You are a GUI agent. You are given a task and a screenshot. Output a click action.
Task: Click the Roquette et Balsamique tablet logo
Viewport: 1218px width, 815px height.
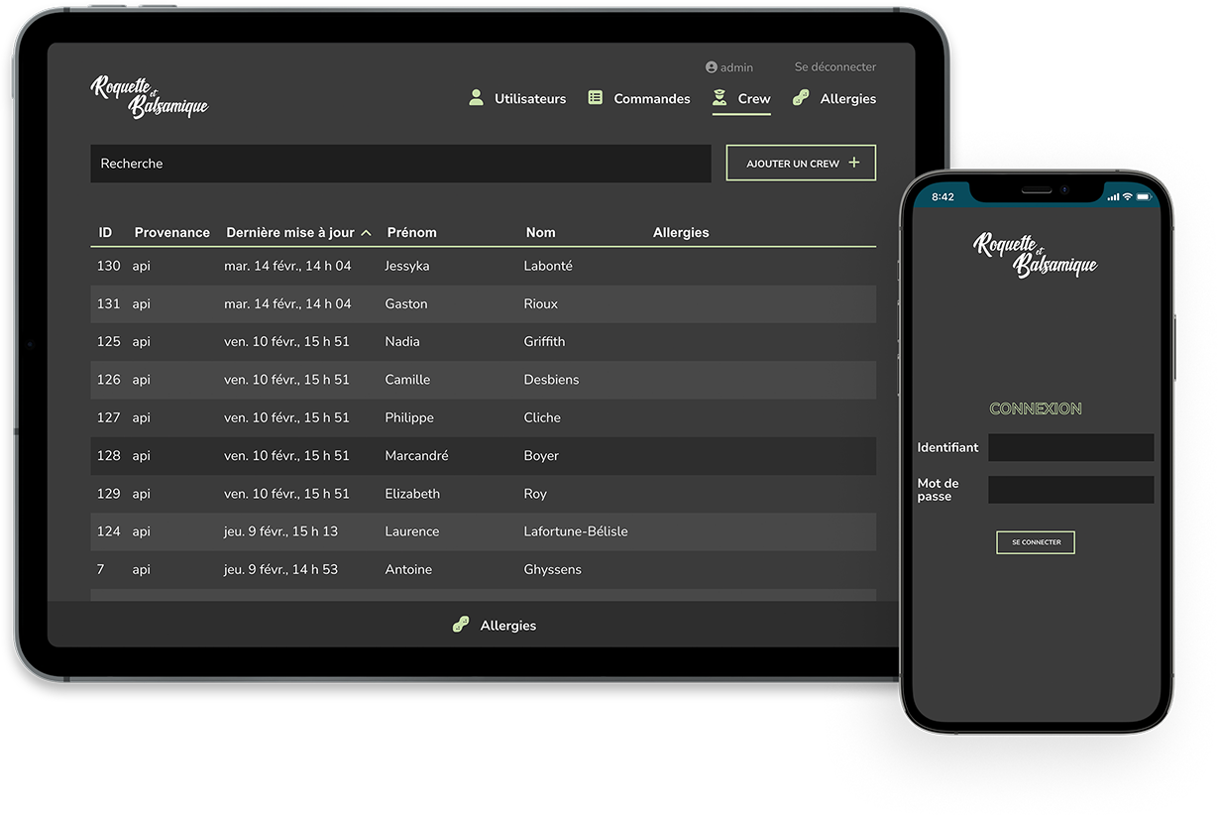[x=150, y=96]
